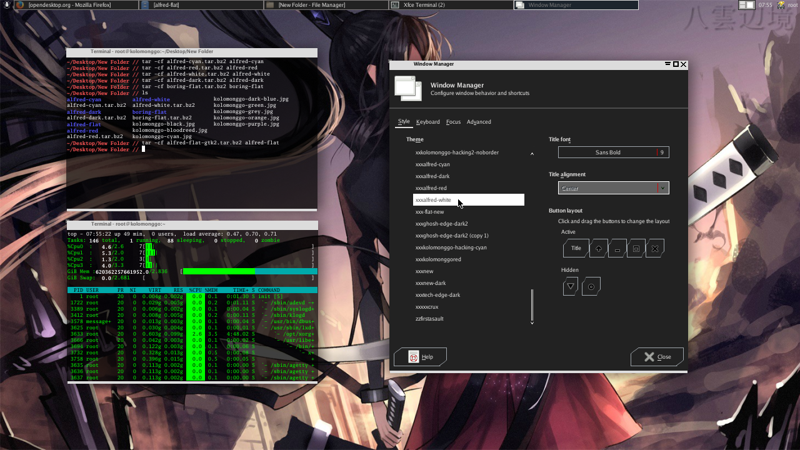This screenshot has width=800, height=450.
Task: Select the xxxnew theme
Action: (x=469, y=271)
